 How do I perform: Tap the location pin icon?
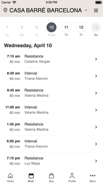point(5,10)
